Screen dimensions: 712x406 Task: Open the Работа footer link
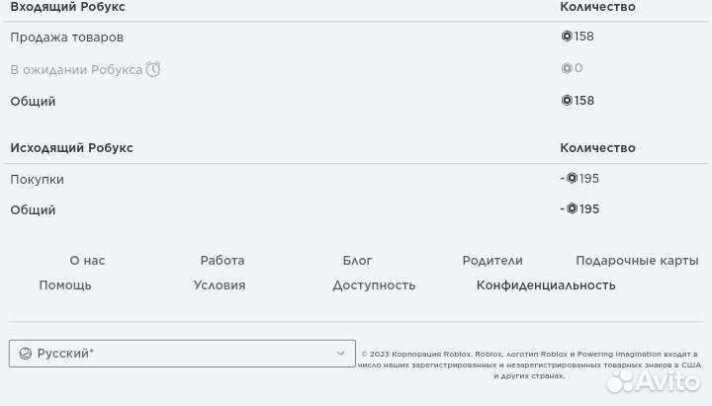222,261
